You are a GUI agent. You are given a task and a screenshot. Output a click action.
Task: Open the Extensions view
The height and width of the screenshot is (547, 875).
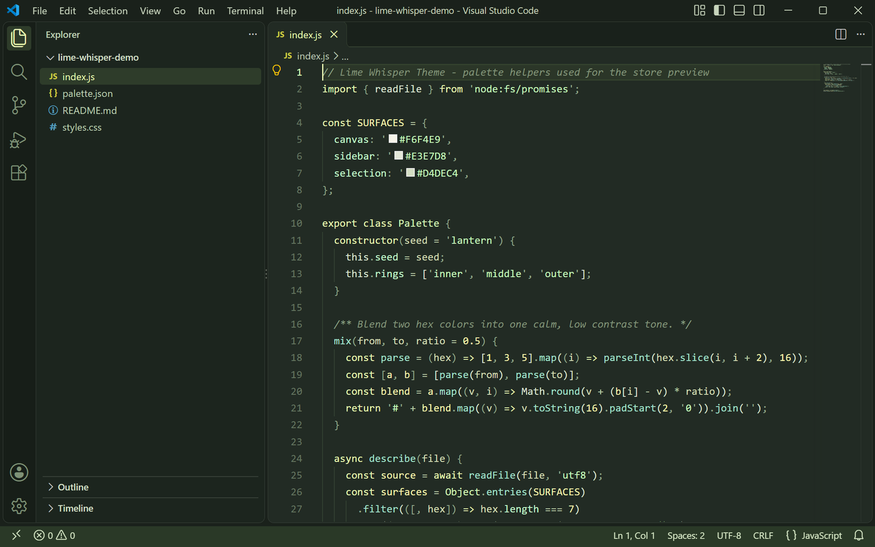pos(19,173)
